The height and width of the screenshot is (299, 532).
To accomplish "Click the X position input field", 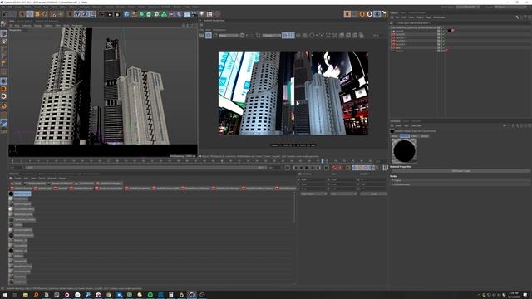I will tap(313, 180).
